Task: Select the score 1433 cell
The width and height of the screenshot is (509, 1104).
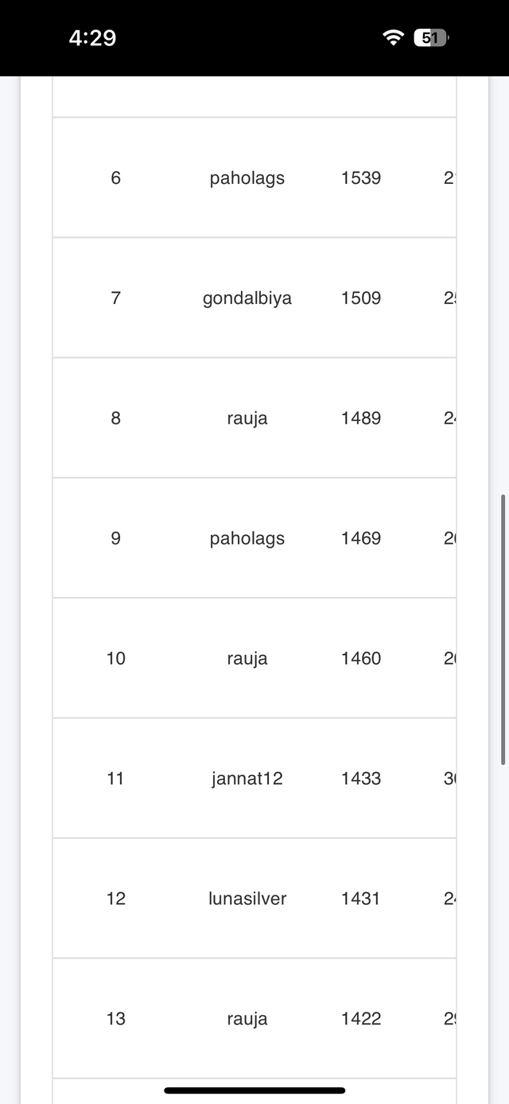Action: (x=361, y=778)
